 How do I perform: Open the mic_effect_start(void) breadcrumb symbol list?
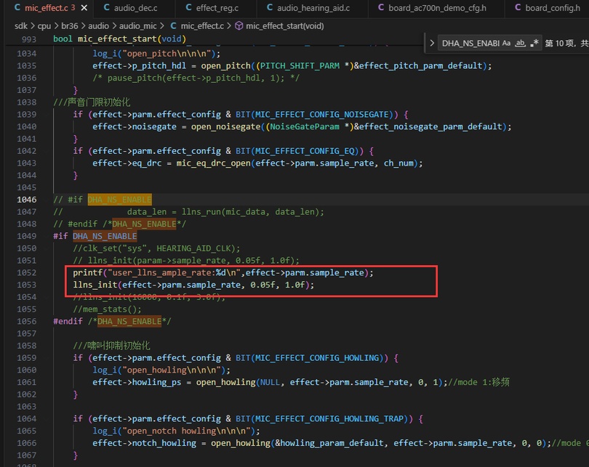(285, 26)
